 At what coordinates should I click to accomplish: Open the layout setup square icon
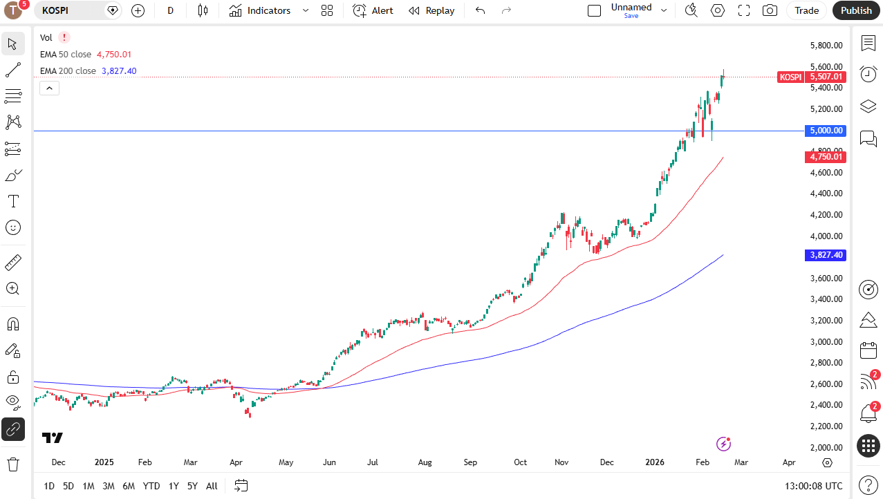click(x=594, y=10)
